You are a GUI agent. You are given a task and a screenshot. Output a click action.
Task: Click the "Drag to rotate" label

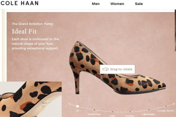[x=121, y=69]
